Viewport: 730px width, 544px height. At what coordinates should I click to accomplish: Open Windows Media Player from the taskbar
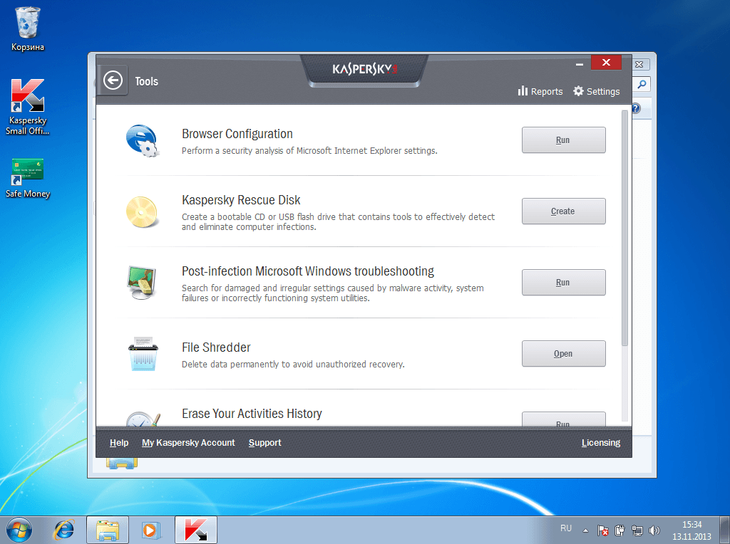pos(150,530)
